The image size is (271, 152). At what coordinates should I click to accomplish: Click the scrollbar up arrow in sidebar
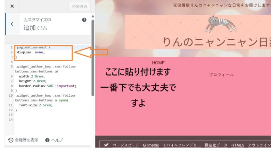(93, 17)
